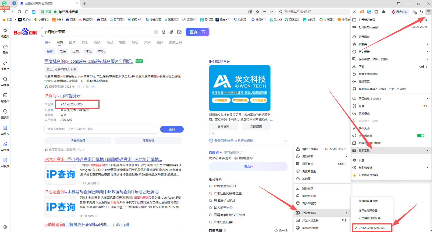Click the microphone voice search icon
432x232 pixels.
pos(163,32)
